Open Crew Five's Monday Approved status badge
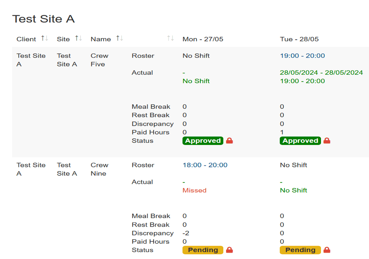The height and width of the screenshot is (259, 369). (x=203, y=141)
